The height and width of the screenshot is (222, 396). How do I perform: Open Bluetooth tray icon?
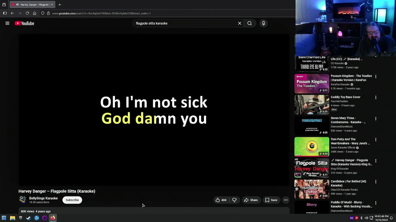(361, 218)
